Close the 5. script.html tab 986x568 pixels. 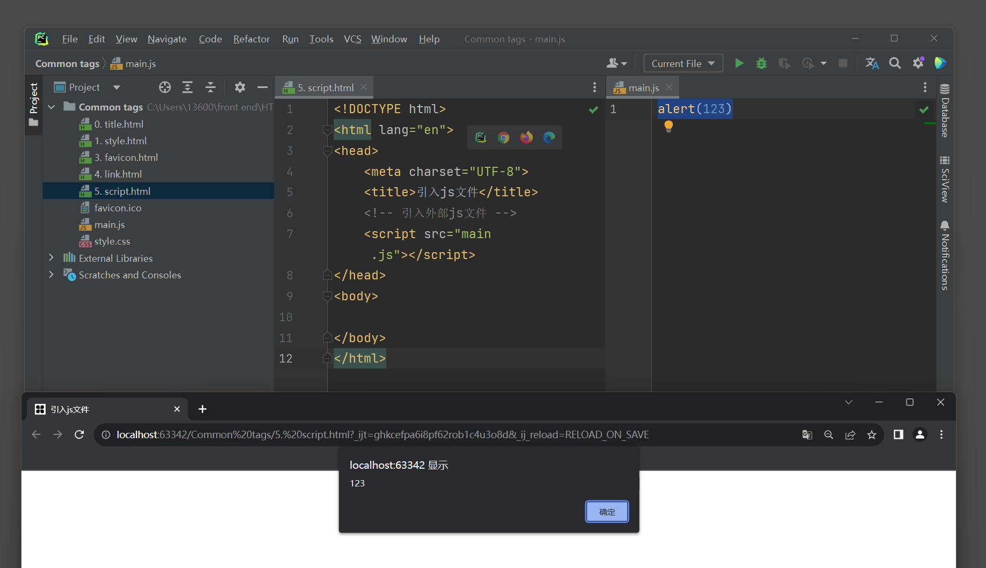pyautogui.click(x=364, y=87)
